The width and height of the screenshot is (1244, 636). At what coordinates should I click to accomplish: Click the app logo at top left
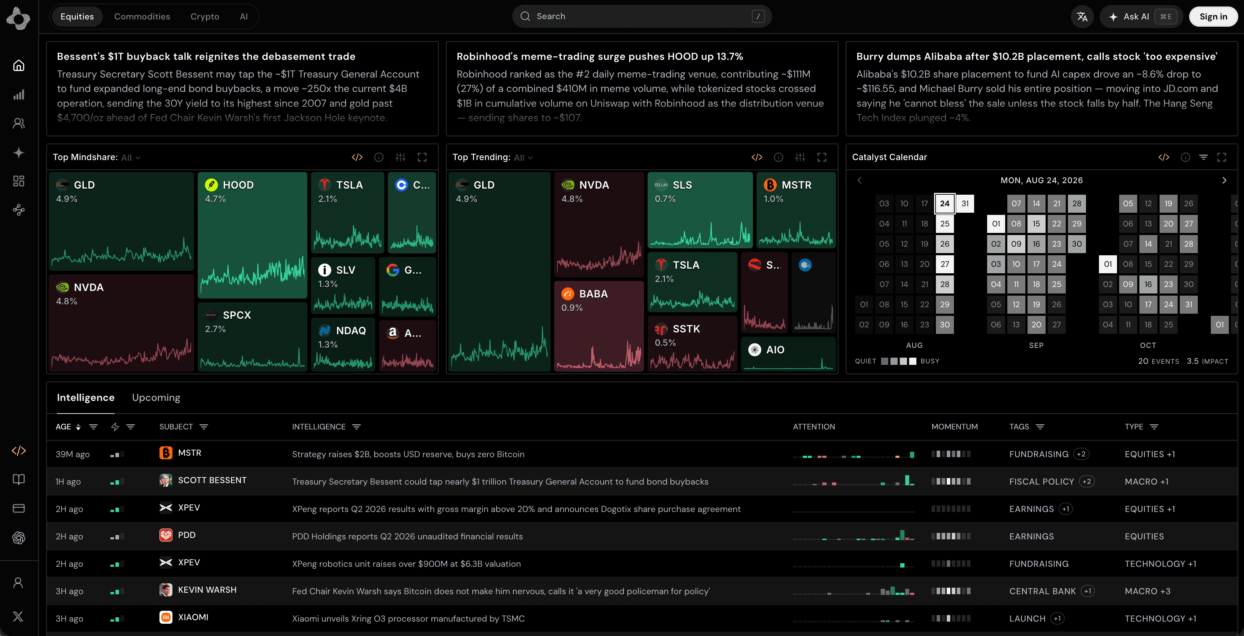click(18, 18)
